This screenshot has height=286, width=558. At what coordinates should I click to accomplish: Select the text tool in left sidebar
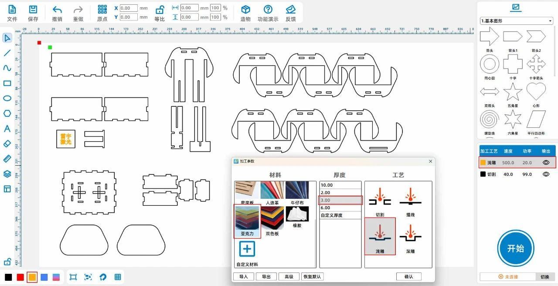pyautogui.click(x=7, y=129)
